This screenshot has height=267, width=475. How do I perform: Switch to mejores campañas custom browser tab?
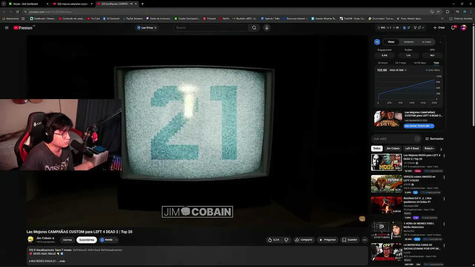coord(72,4)
